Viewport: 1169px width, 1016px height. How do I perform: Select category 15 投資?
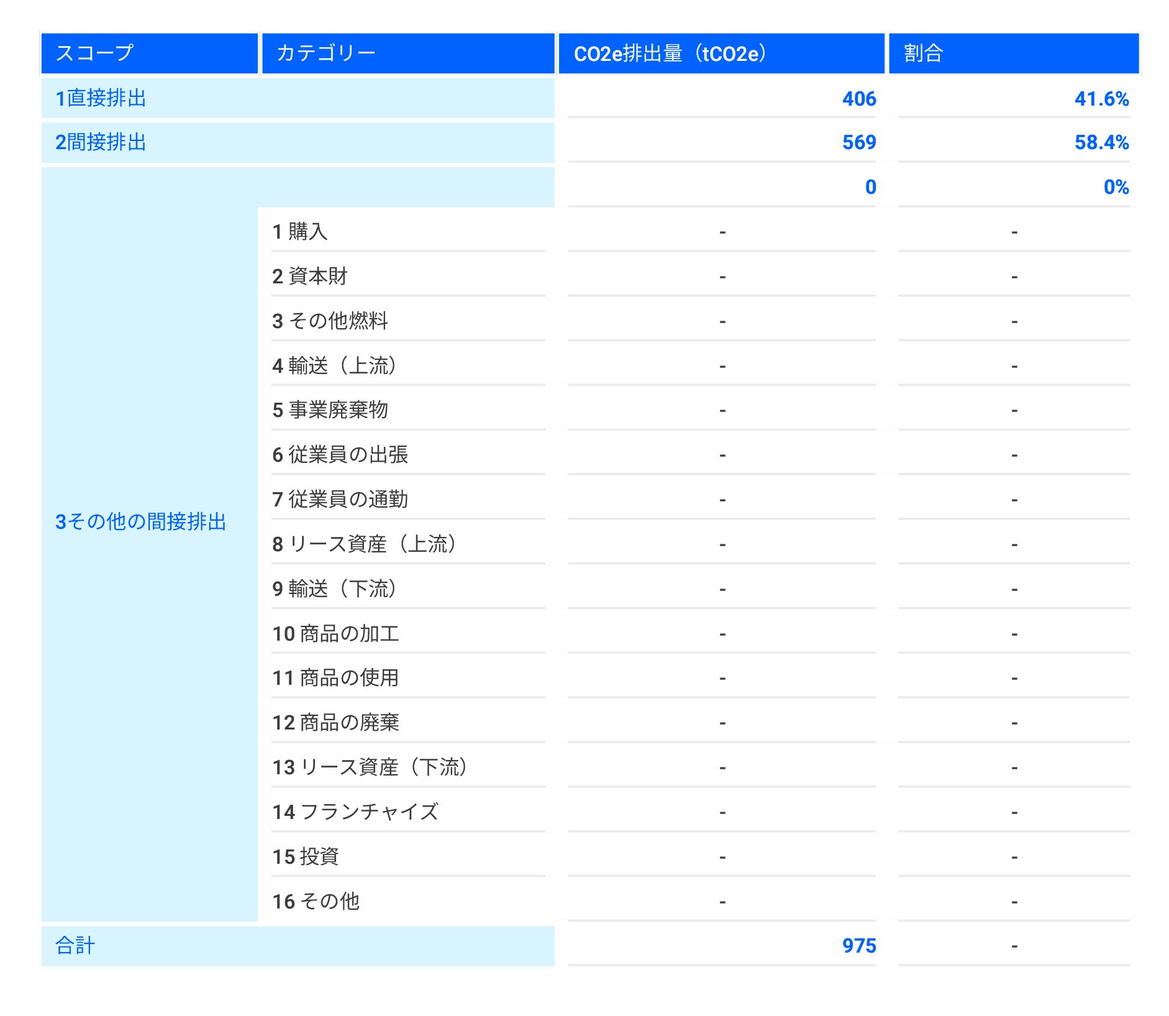(x=306, y=856)
